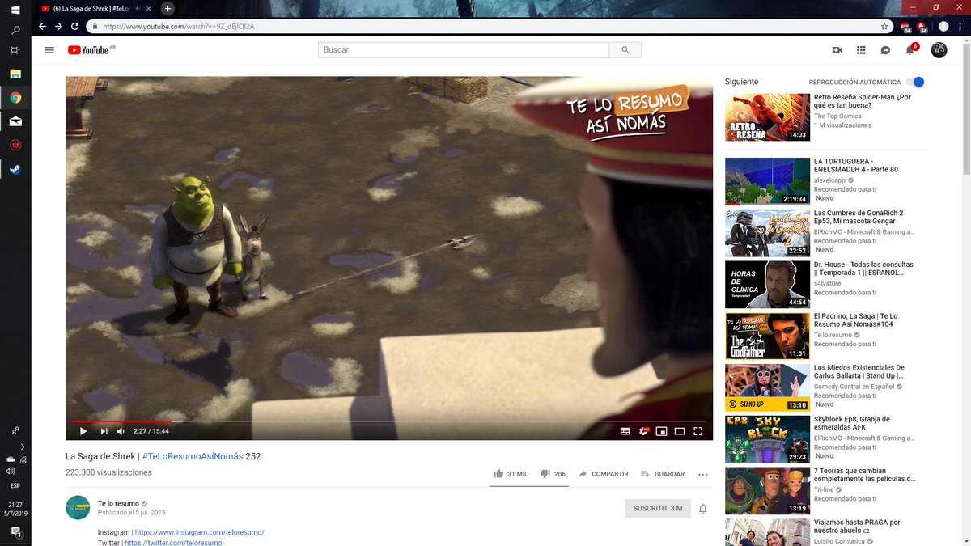Open the Te lo resumo channel name
Viewport: 971px width, 546px height.
point(118,503)
